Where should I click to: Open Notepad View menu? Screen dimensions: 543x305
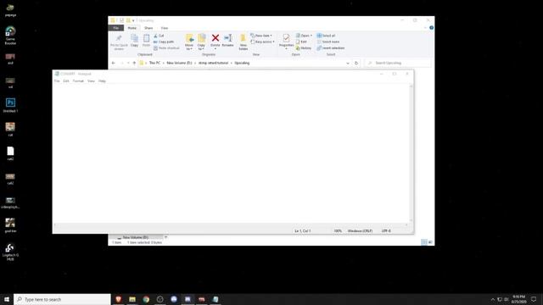[91, 81]
